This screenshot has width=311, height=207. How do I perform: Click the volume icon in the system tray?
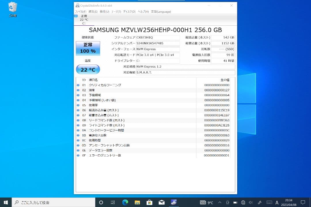[251, 202]
